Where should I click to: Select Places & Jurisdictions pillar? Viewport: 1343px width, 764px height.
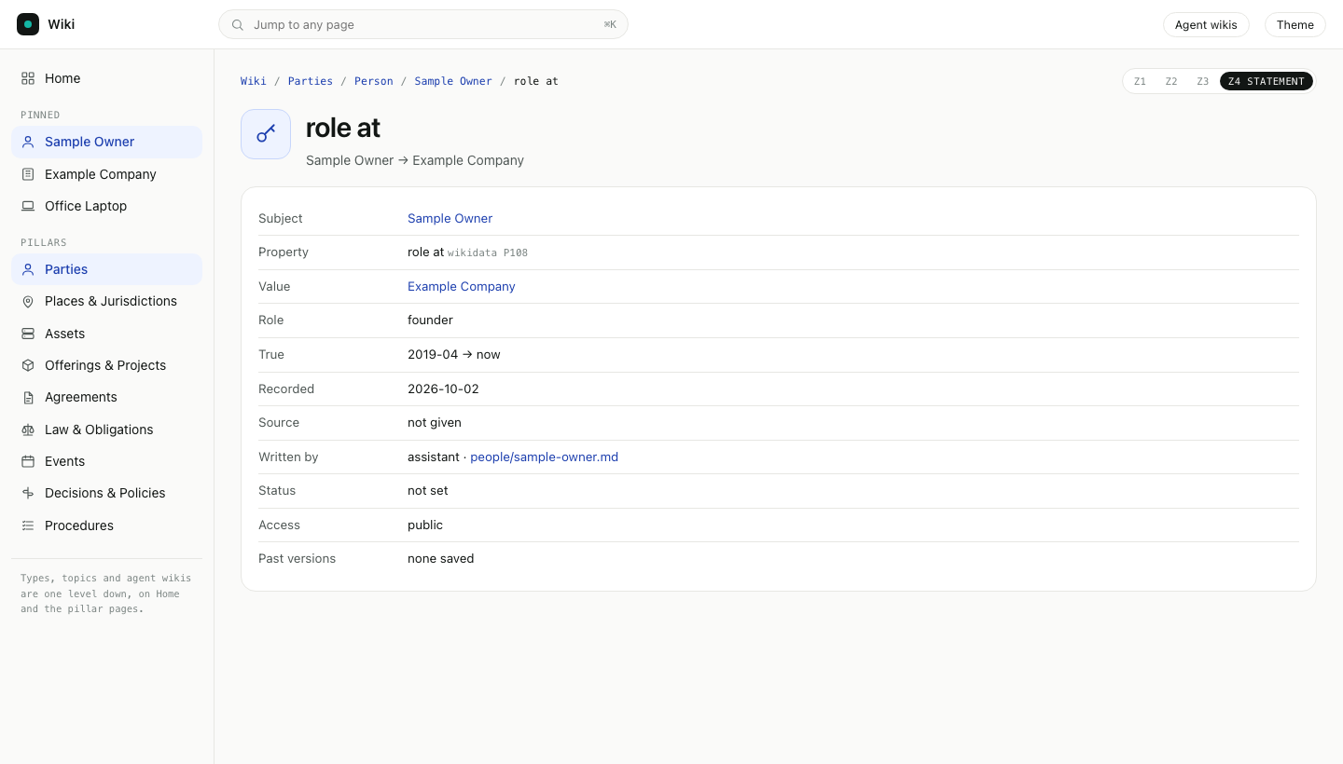pyautogui.click(x=106, y=301)
